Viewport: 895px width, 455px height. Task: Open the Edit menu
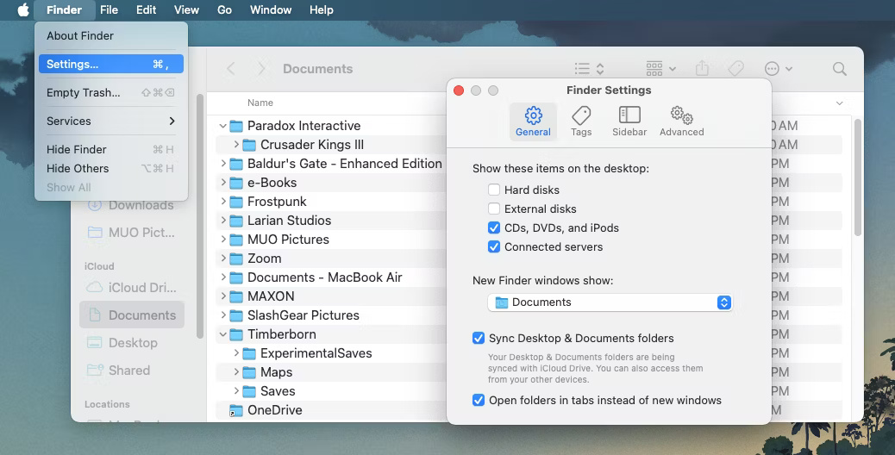(146, 9)
